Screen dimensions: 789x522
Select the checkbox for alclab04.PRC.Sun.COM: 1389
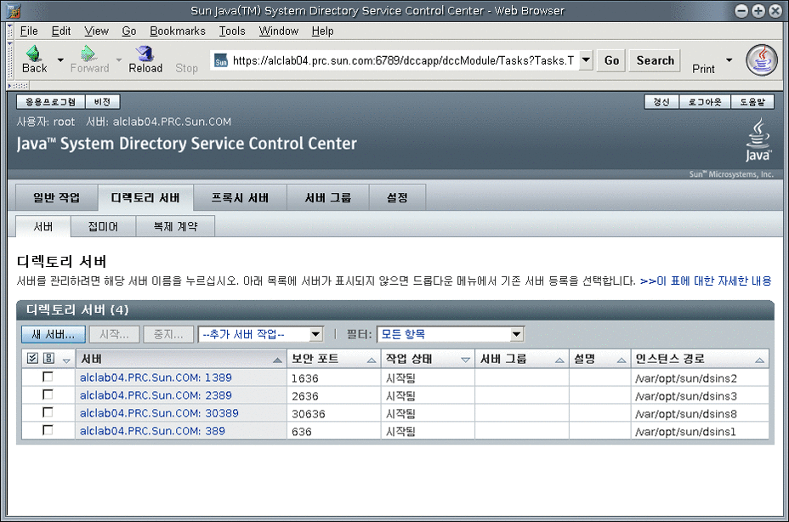pos(48,377)
